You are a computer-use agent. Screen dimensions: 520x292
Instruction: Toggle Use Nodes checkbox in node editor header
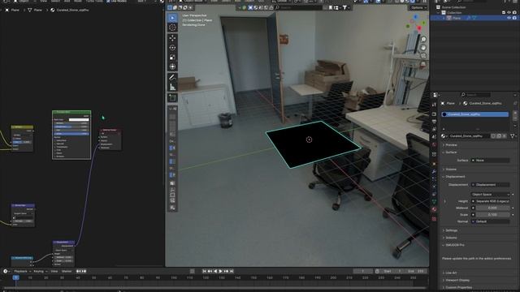pos(108,2)
